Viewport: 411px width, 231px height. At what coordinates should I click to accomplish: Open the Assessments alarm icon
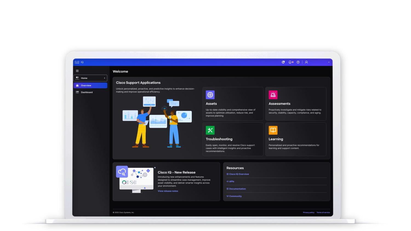(273, 95)
